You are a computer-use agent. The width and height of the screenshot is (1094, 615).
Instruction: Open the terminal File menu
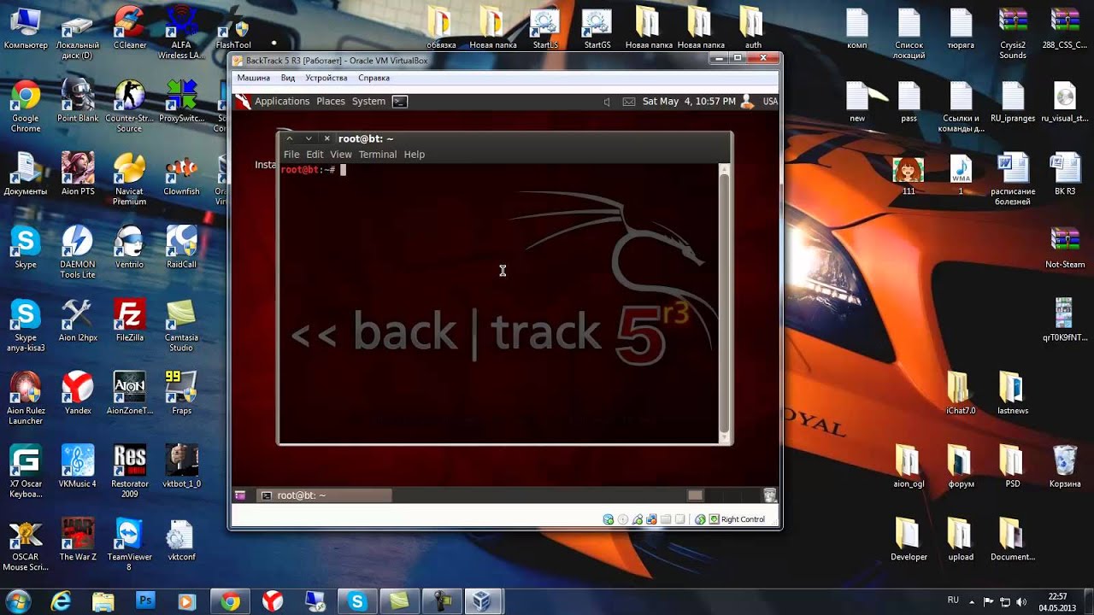291,155
